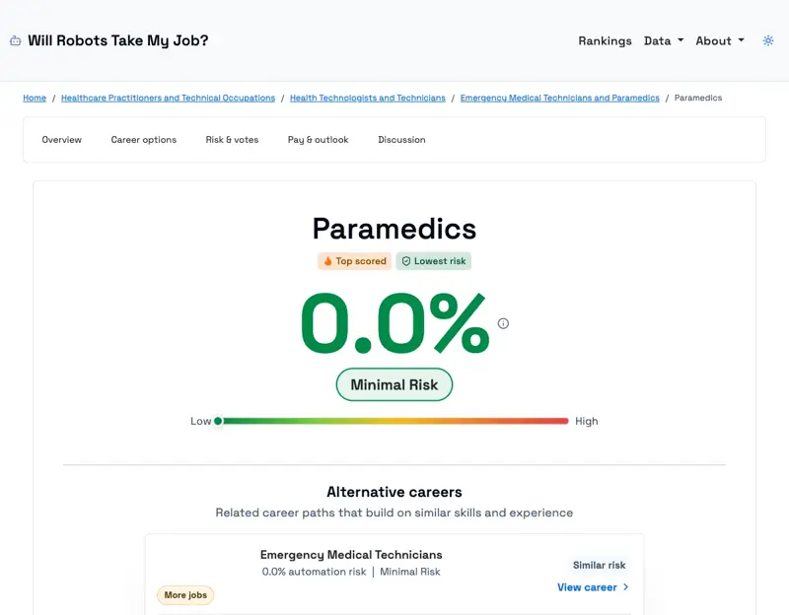The height and width of the screenshot is (615, 789).
Task: Click the Alternative careers heading
Action: pos(394,492)
